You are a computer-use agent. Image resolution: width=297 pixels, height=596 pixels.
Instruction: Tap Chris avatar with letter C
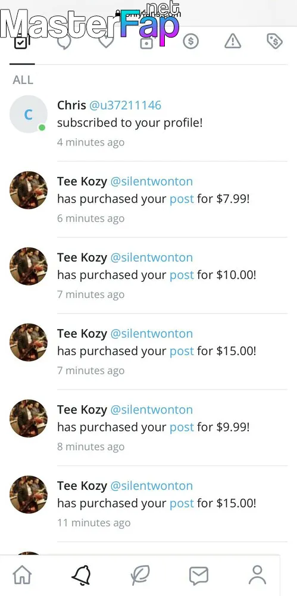(x=28, y=114)
